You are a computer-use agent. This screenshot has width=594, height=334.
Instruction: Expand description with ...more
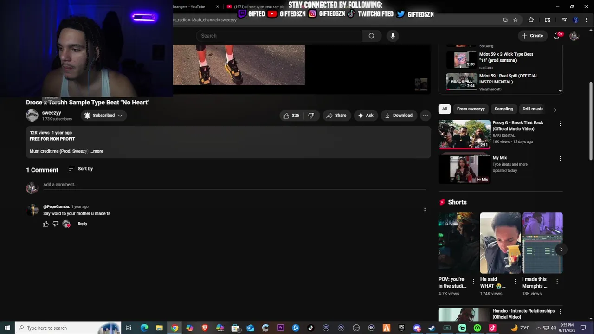tap(97, 151)
